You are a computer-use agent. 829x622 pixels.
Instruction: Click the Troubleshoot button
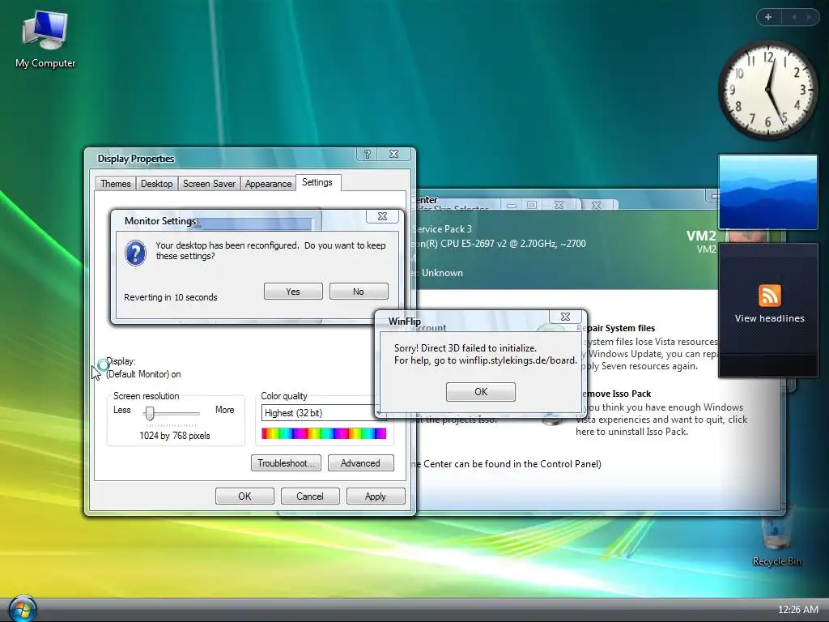point(286,463)
